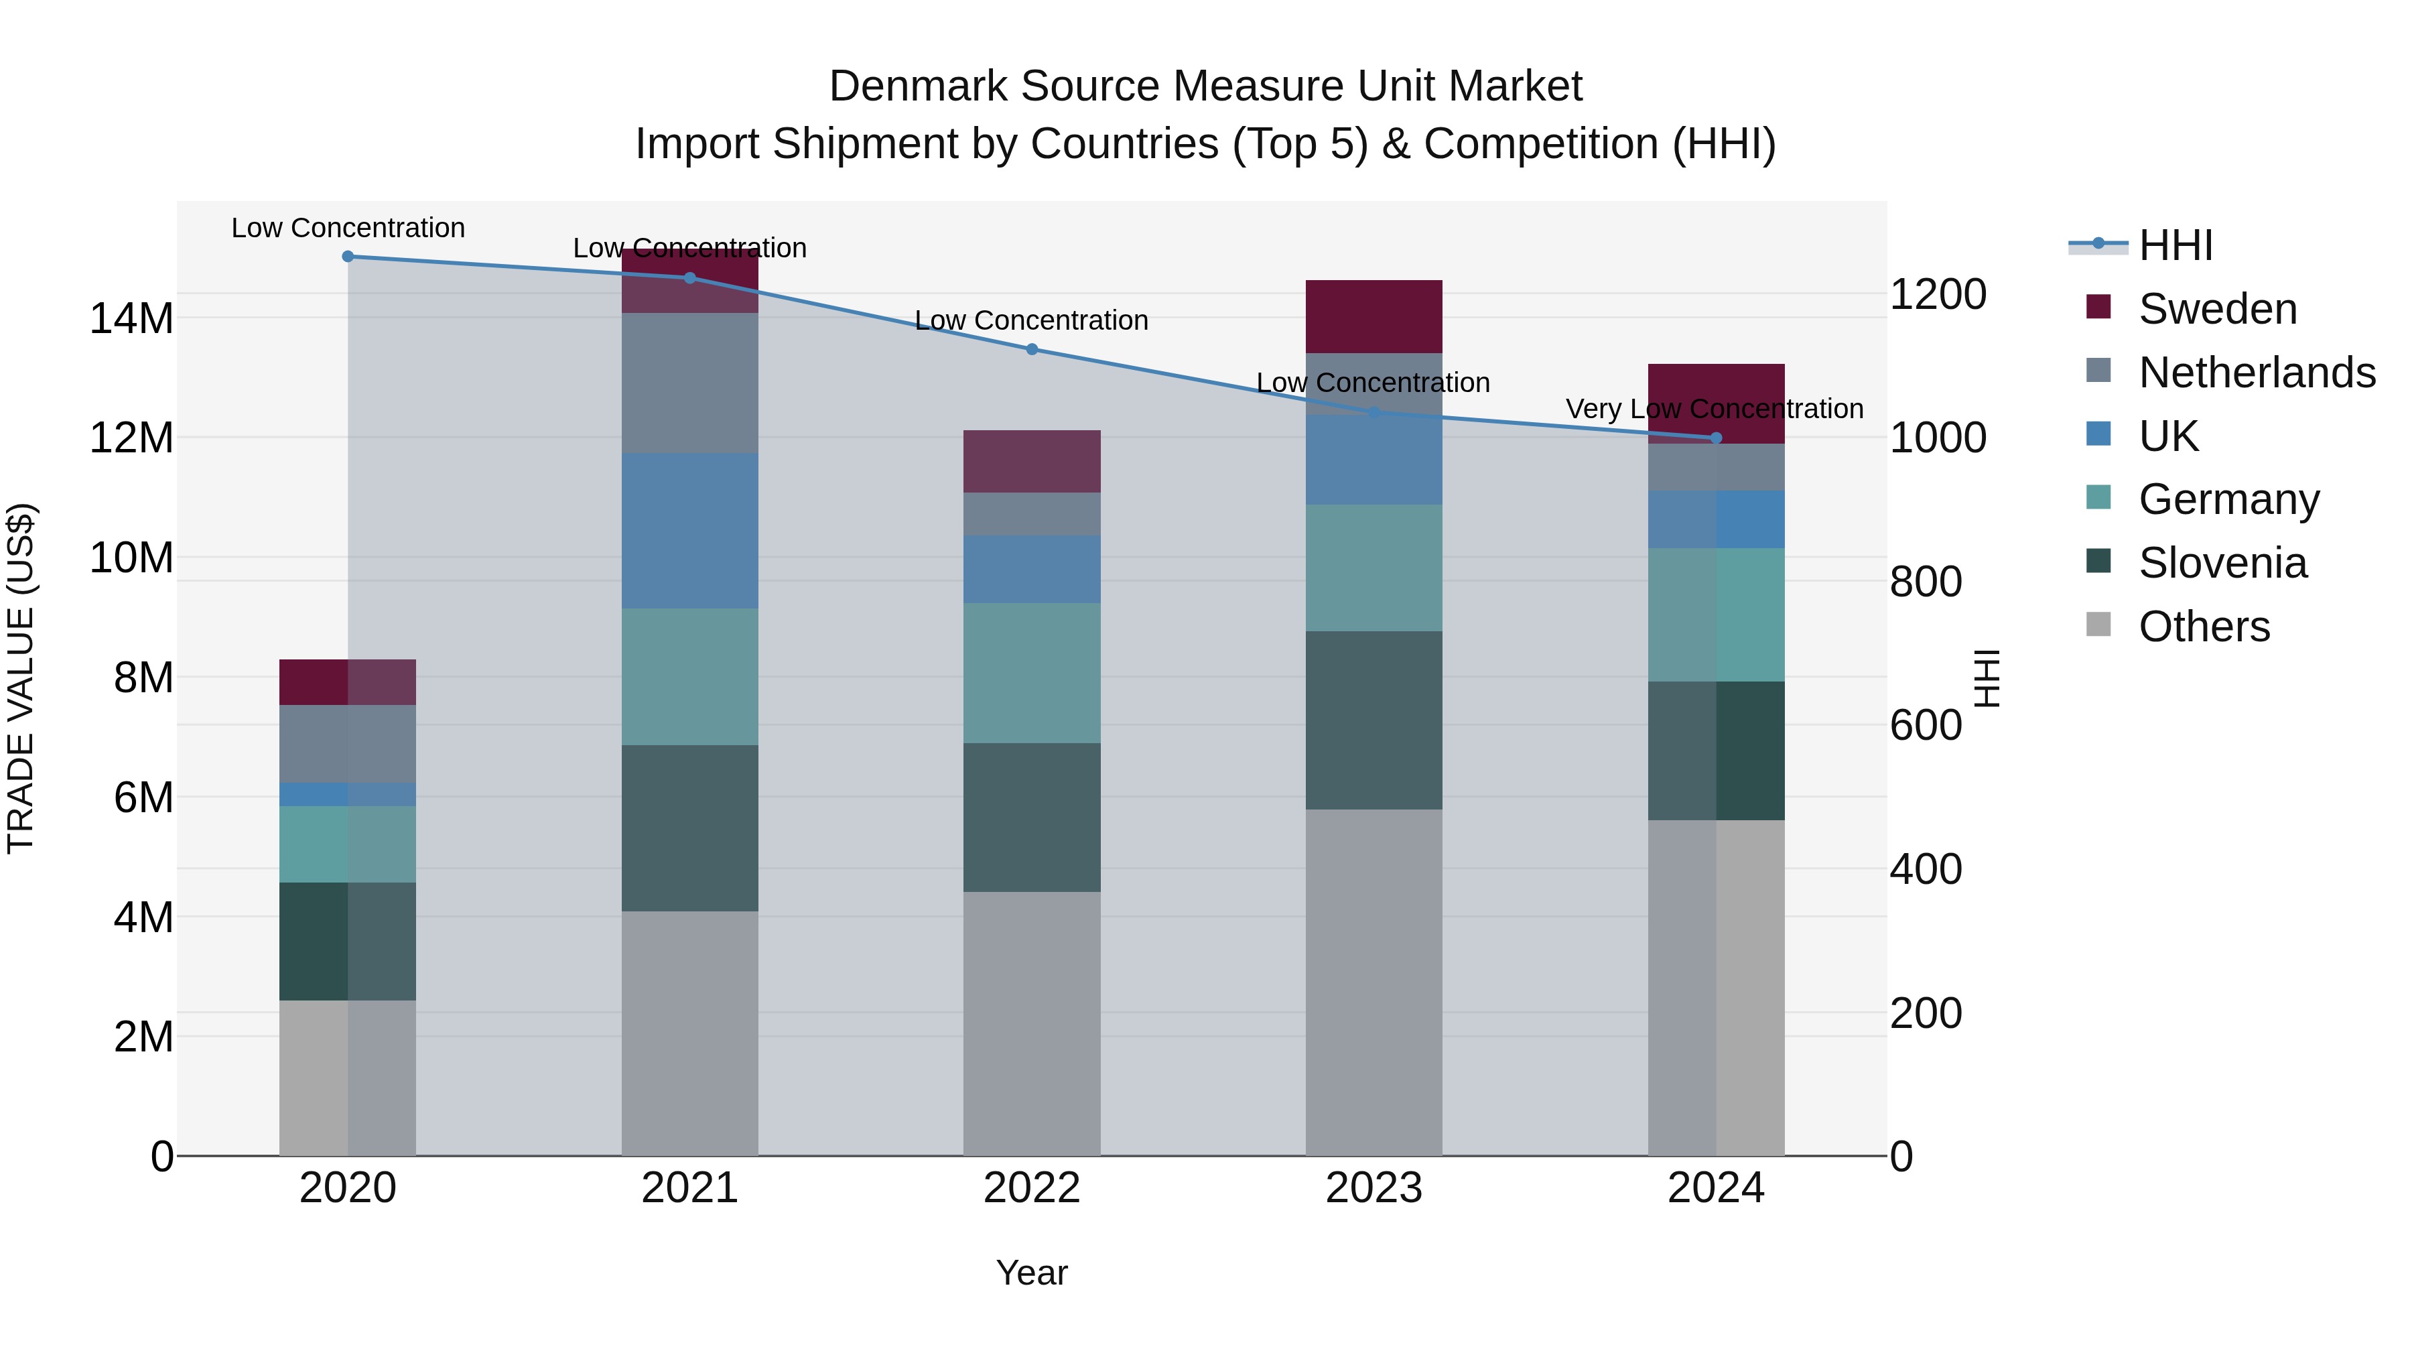
Task: Click the 'TRADE VALUE (US$)' axis title
Action: 21,679
